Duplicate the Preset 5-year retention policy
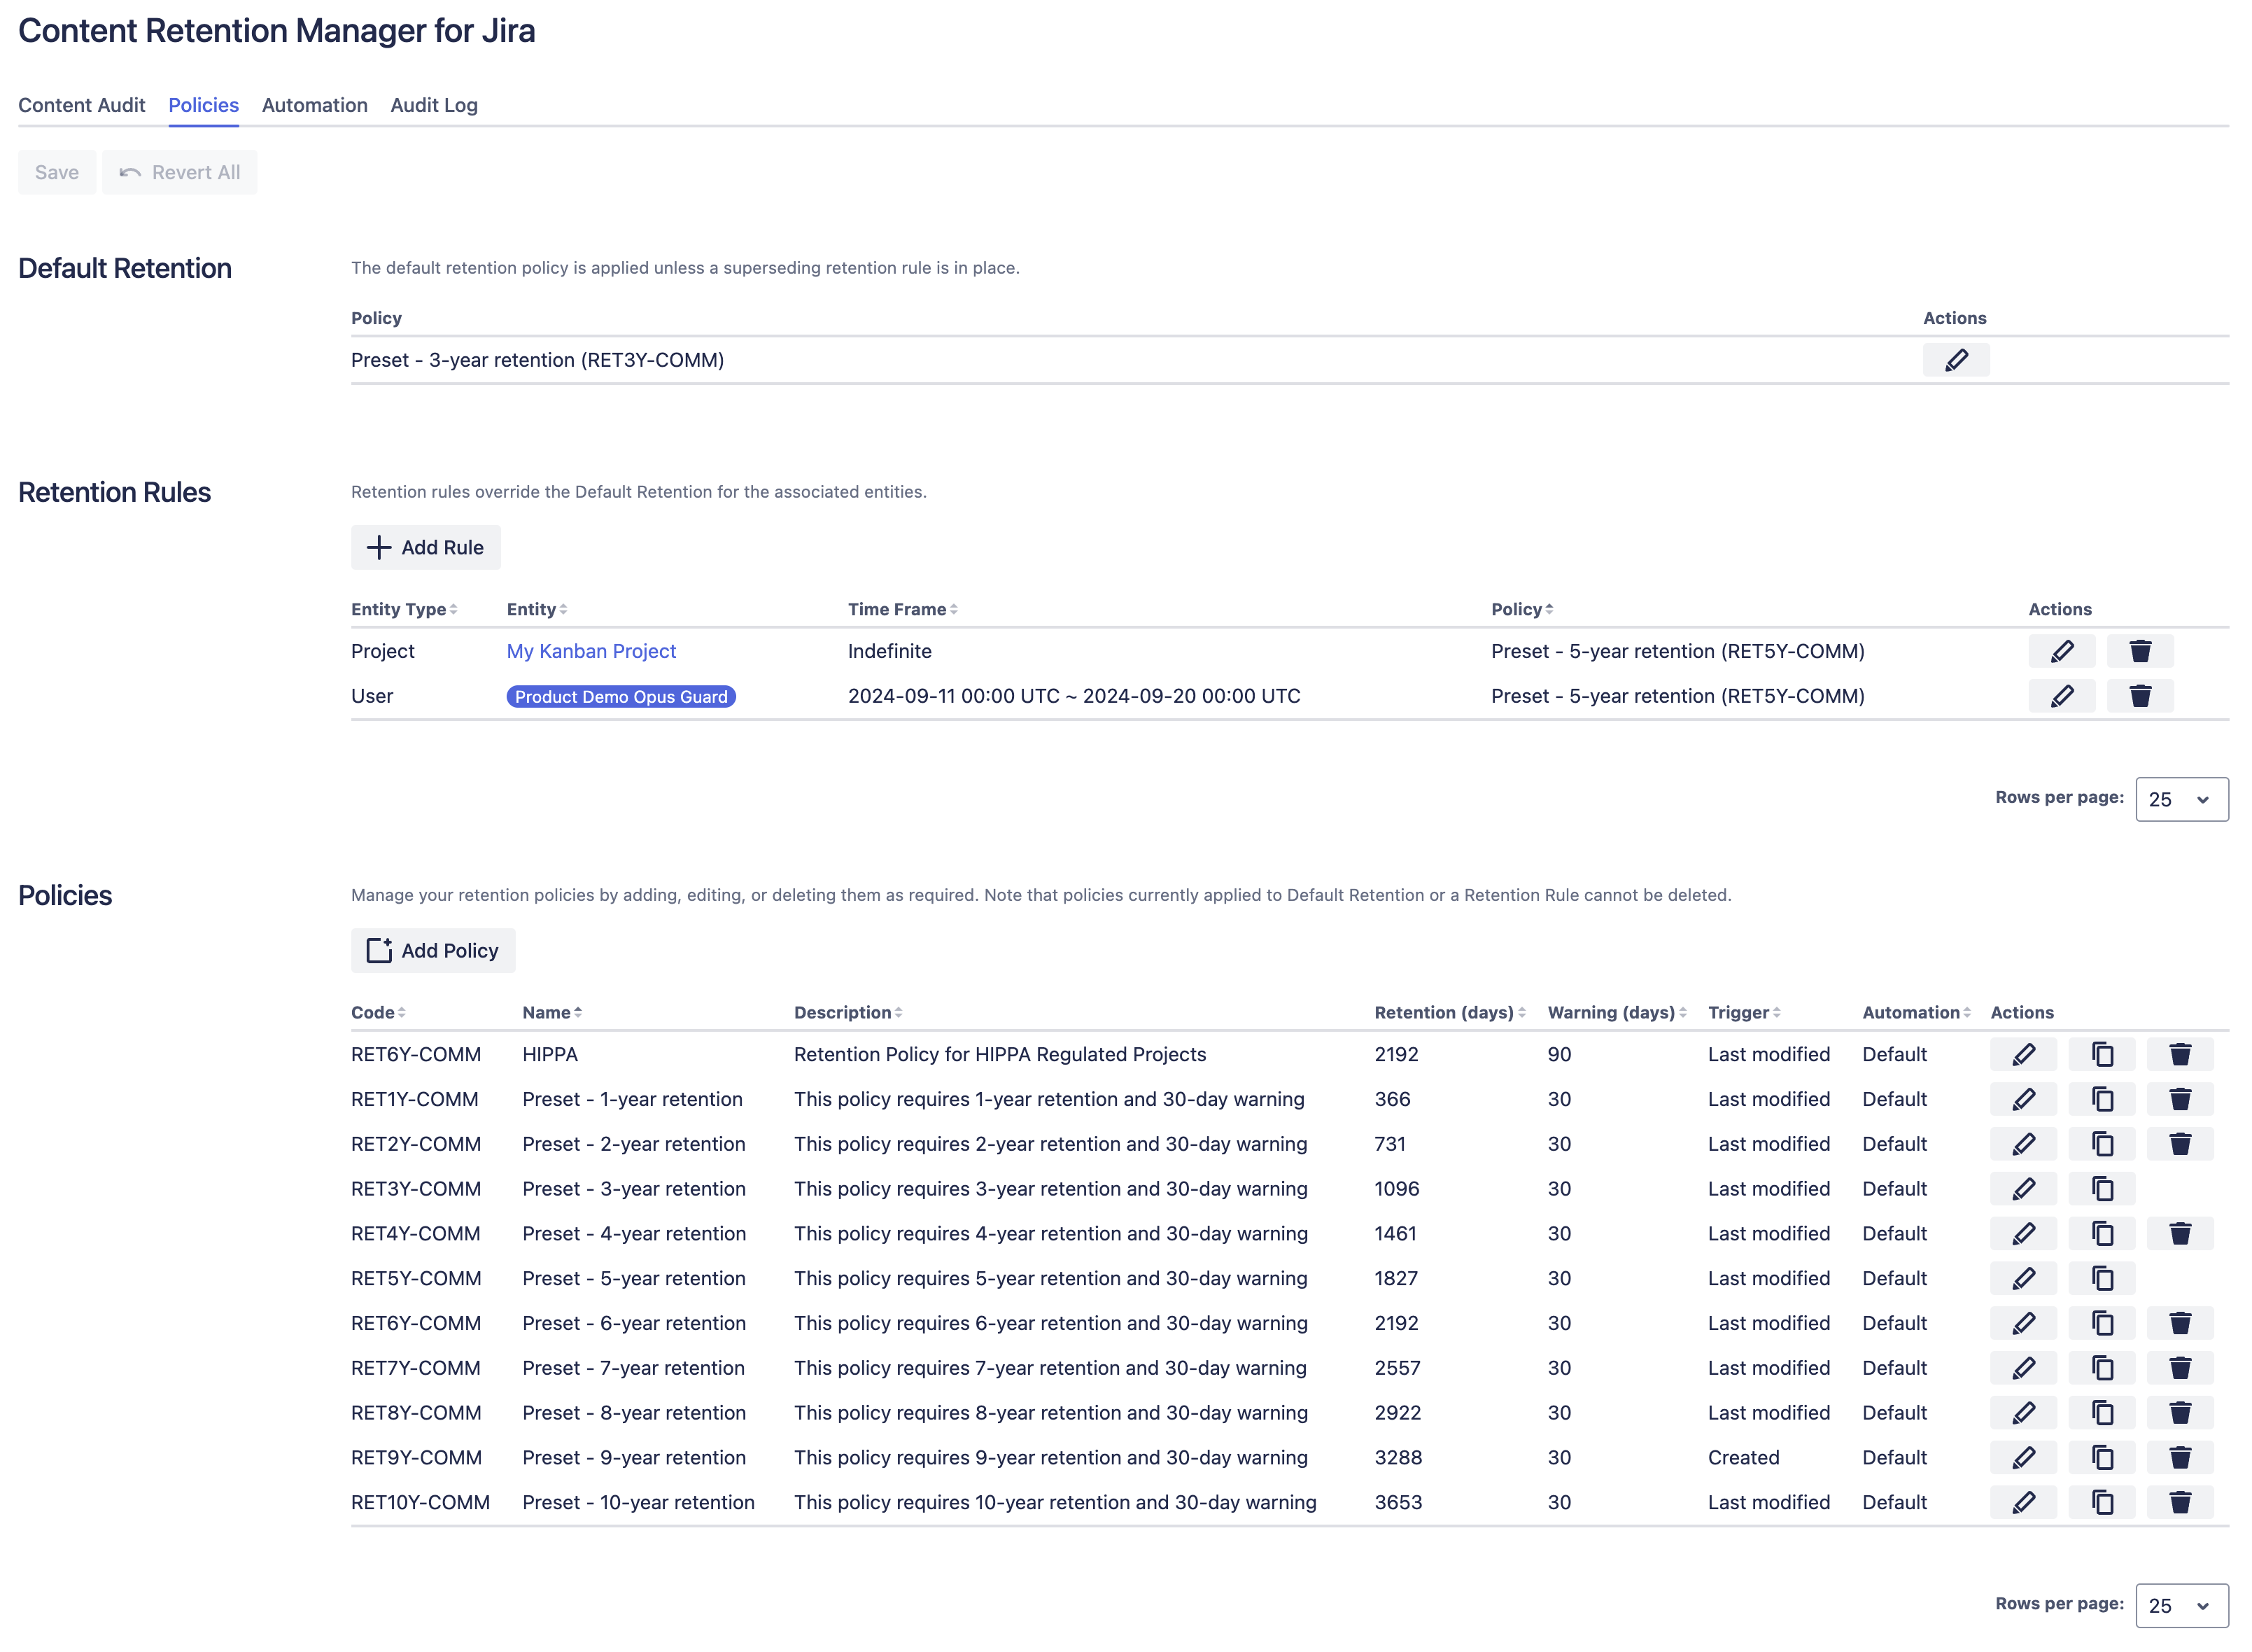 pos(2101,1278)
